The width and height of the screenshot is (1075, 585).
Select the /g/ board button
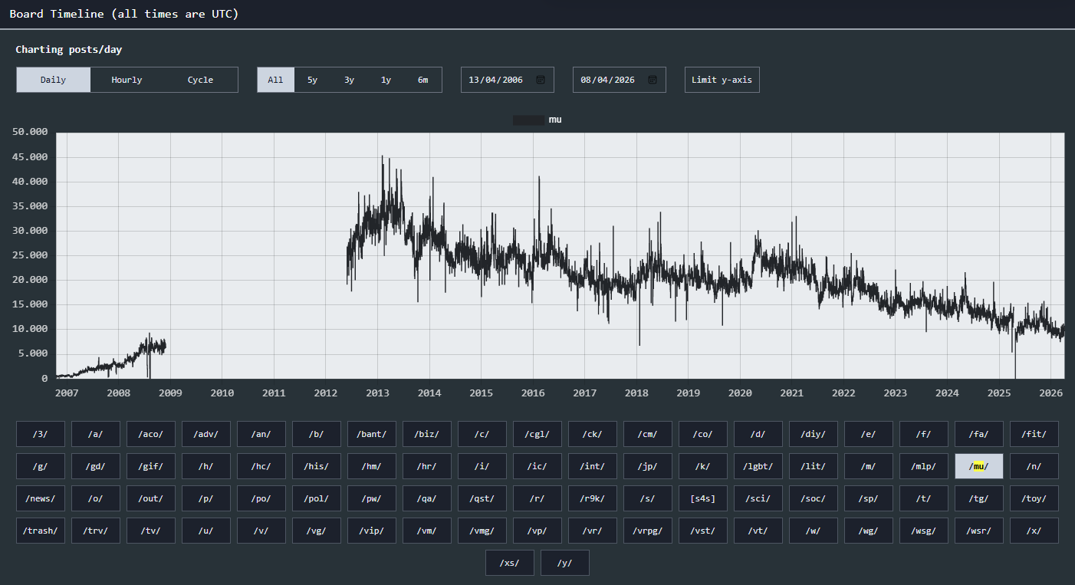point(41,466)
